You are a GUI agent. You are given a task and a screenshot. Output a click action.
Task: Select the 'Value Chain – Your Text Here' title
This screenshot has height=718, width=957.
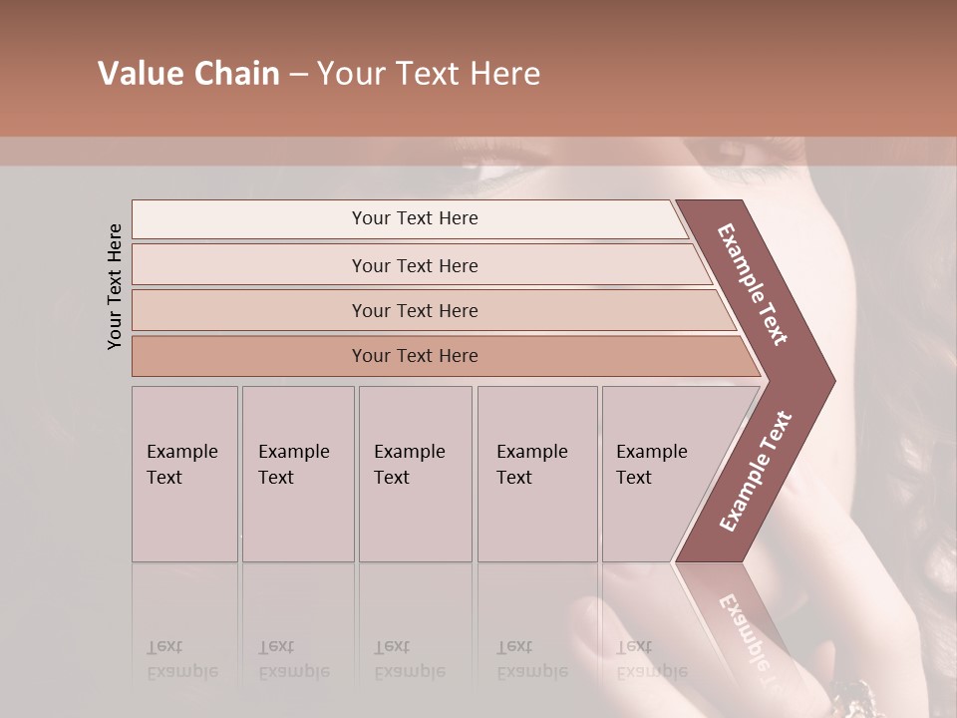[319, 73]
